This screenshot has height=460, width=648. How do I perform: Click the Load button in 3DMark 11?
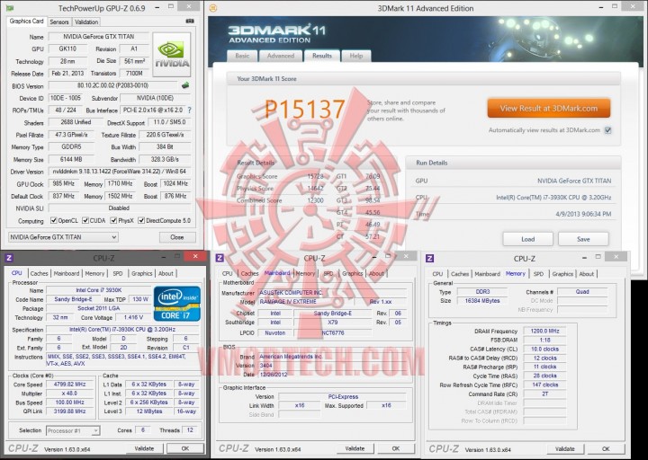point(527,239)
